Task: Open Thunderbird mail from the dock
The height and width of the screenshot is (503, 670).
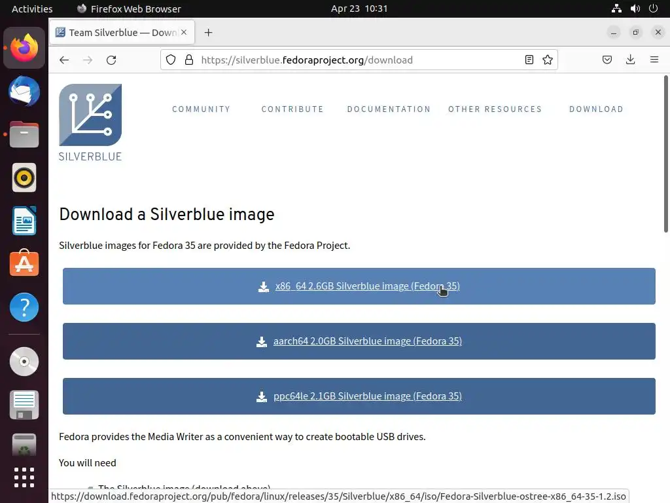Action: tap(24, 91)
